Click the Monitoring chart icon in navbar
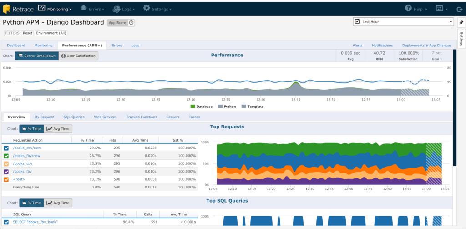This screenshot has width=466, height=229. point(42,9)
